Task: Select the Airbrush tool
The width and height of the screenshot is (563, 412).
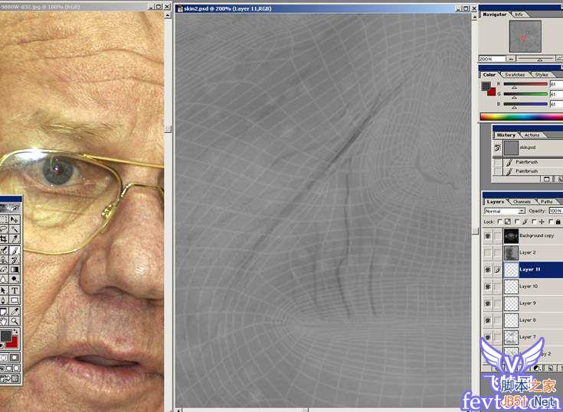Action: (3, 250)
